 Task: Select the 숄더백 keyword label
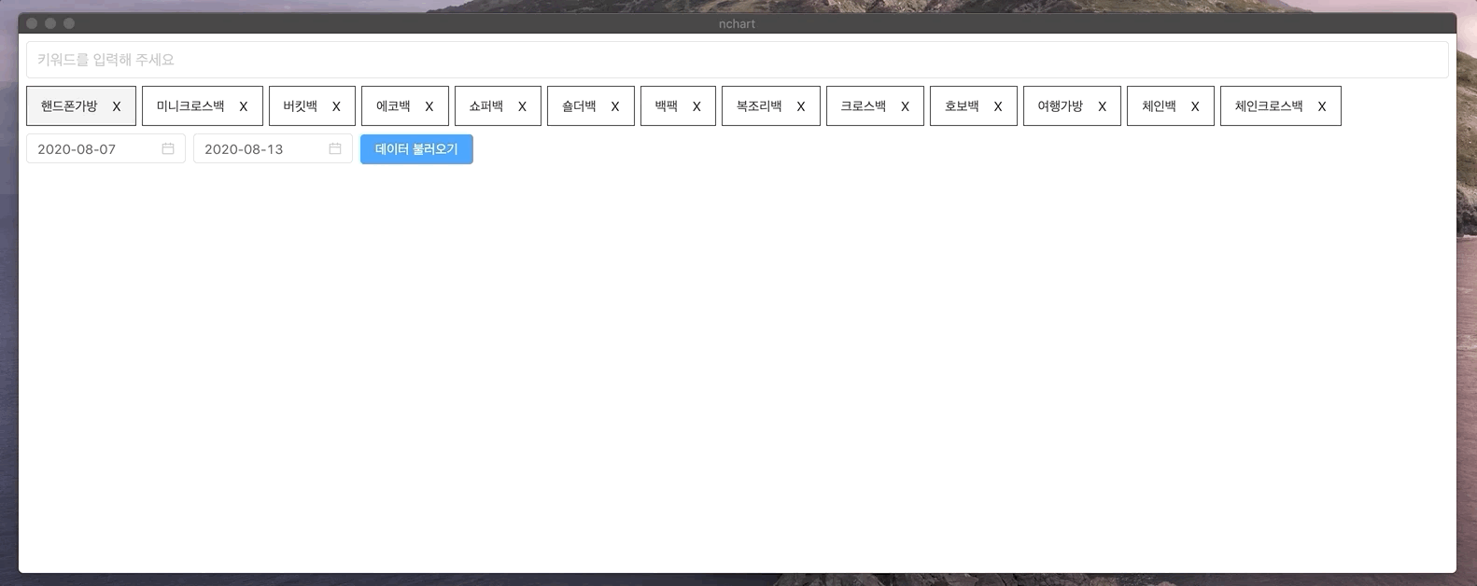(579, 106)
